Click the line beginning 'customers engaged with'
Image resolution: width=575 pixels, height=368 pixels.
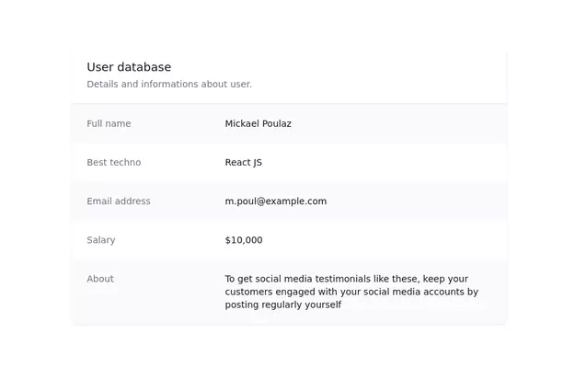(x=351, y=292)
